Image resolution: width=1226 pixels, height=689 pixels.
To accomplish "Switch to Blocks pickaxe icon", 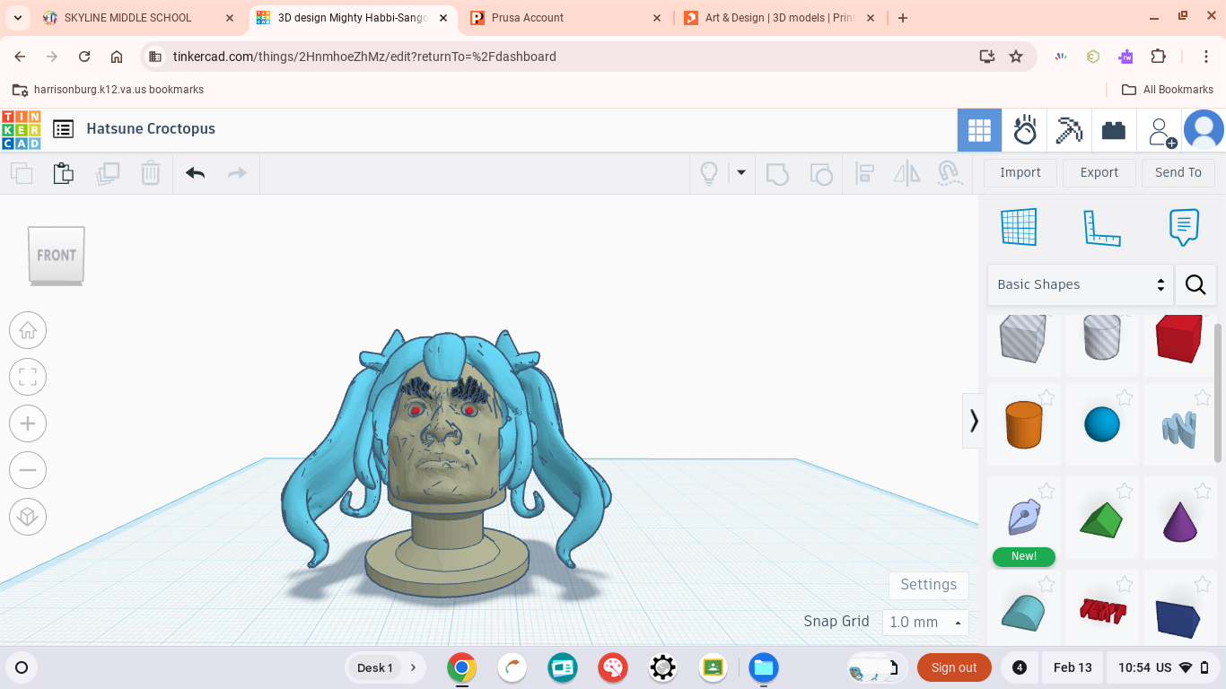I will point(1069,131).
